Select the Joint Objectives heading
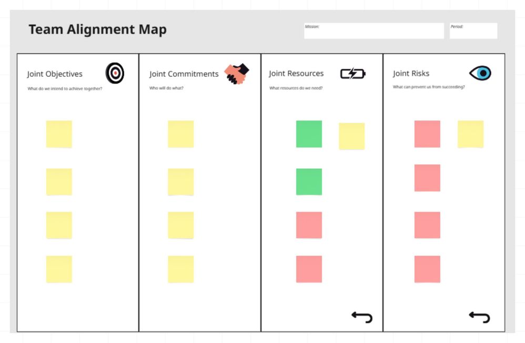This screenshot has width=525, height=343. [x=55, y=74]
